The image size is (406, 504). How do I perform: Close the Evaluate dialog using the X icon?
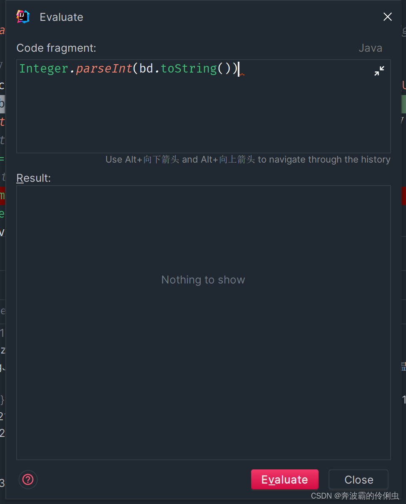tap(387, 17)
